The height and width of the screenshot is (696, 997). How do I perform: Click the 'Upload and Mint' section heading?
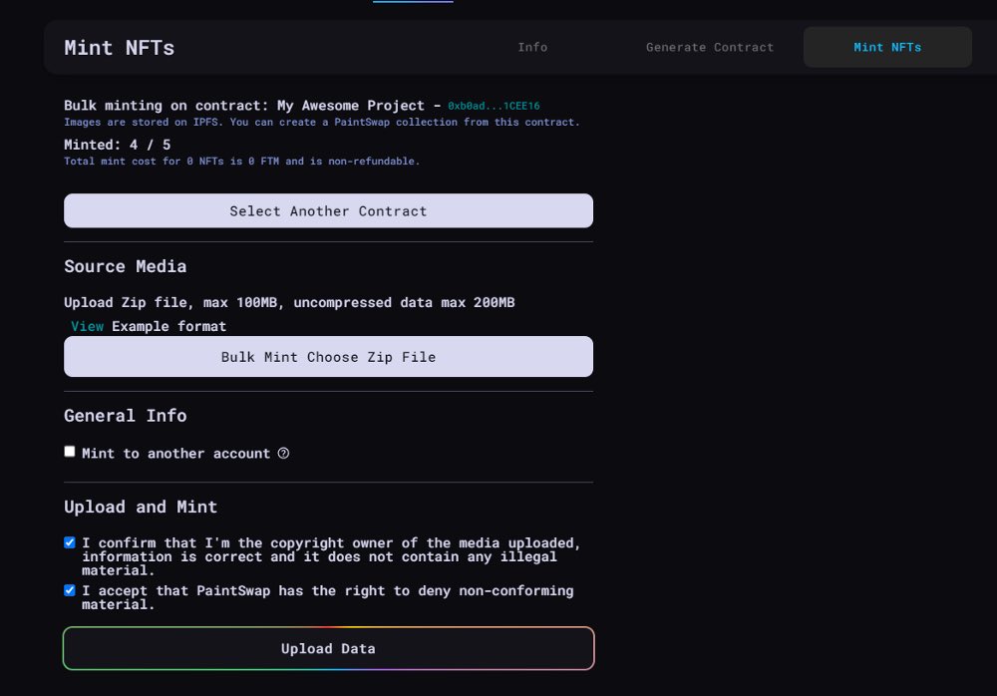141,507
